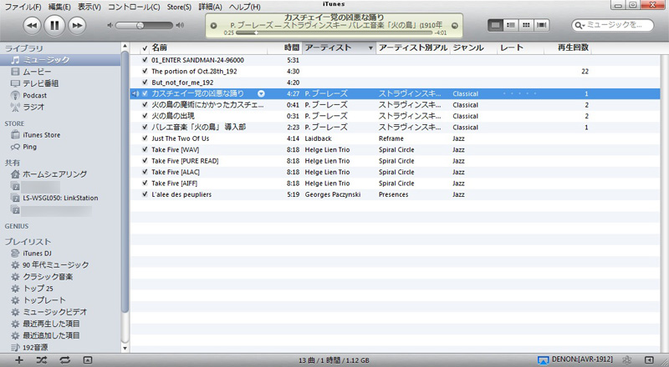Viewport: 669px width, 367px height.
Task: Uncheck But_not_for_me_192 checkbox
Action: 145,83
